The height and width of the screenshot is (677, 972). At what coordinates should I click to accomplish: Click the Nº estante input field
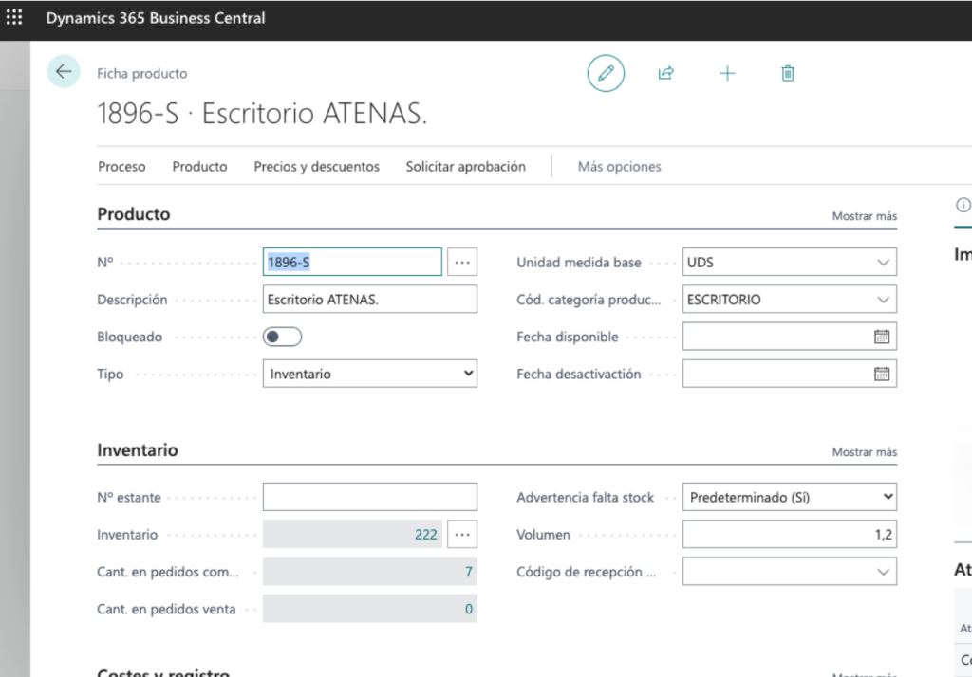[370, 497]
